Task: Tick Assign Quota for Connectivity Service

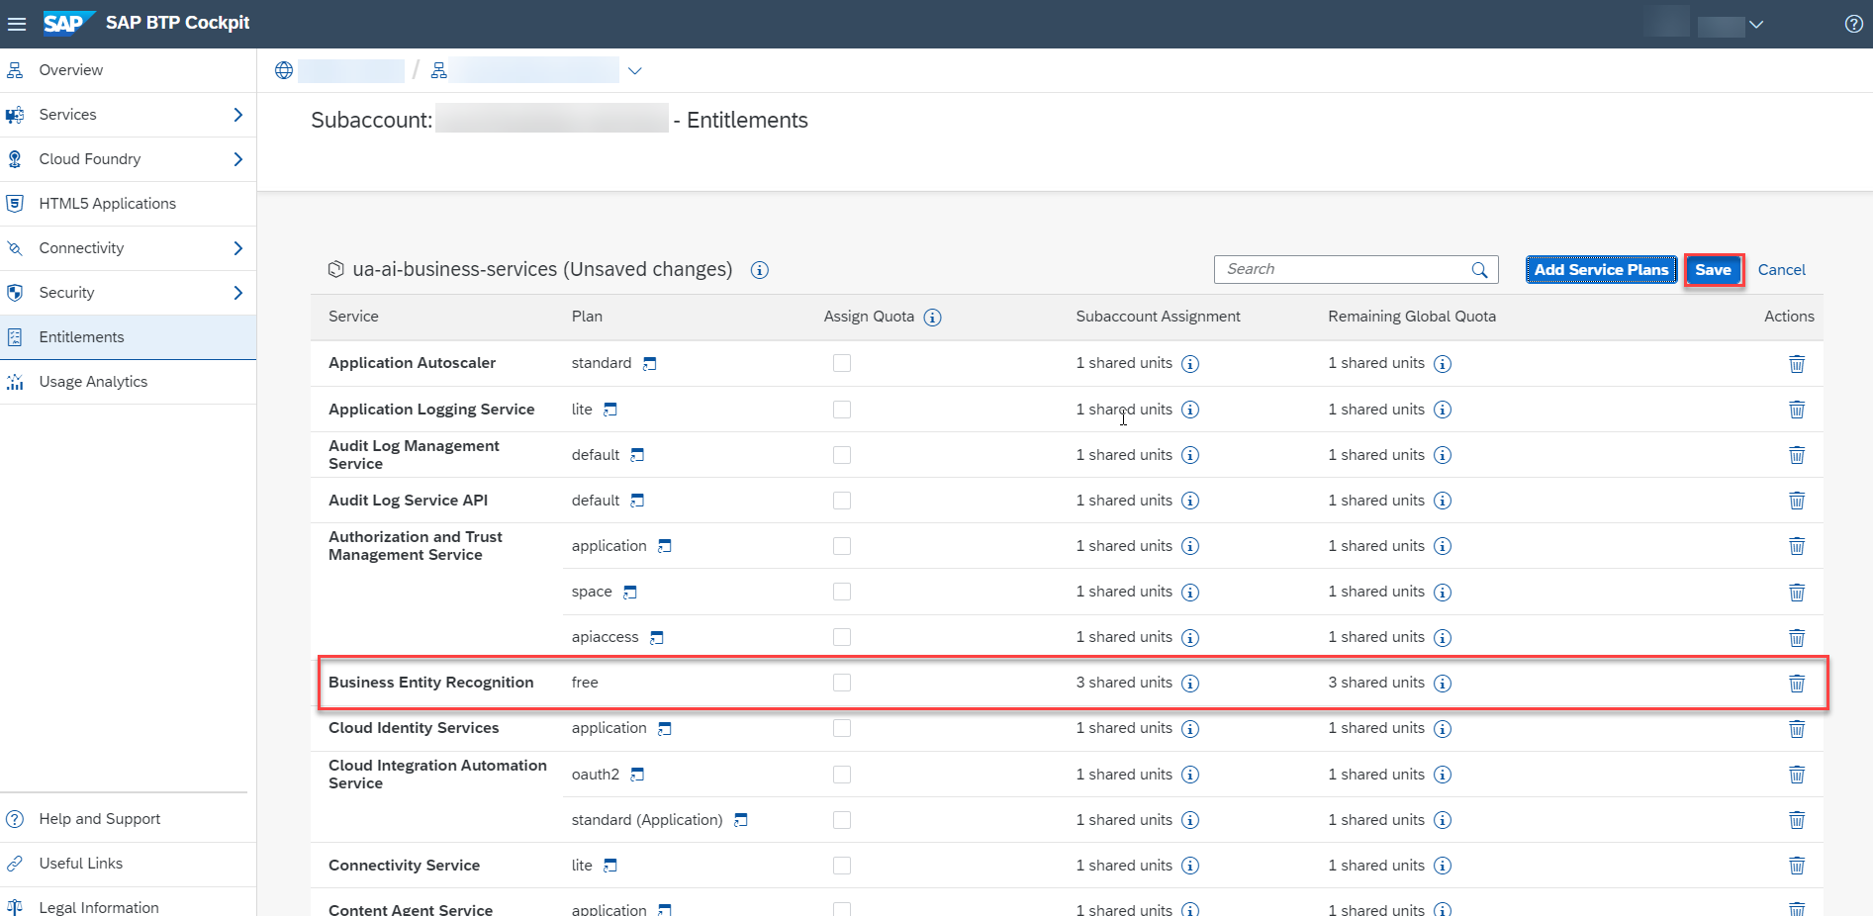Action: pos(842,866)
